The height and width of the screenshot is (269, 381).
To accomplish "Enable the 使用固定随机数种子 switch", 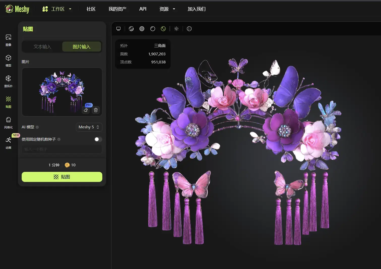I will [x=98, y=139].
